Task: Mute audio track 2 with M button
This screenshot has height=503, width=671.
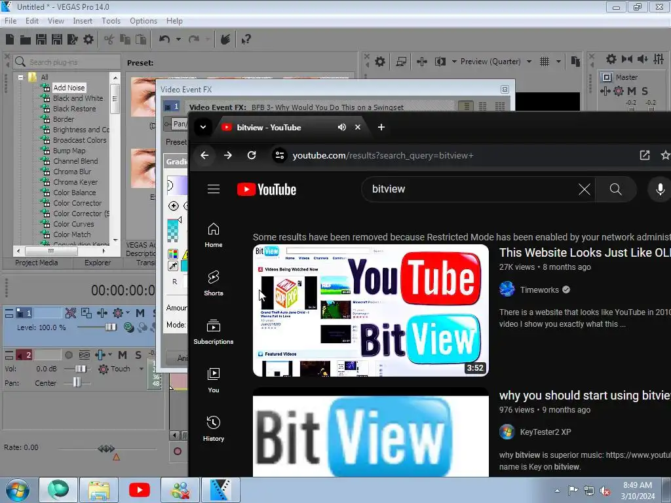Action: pos(123,355)
